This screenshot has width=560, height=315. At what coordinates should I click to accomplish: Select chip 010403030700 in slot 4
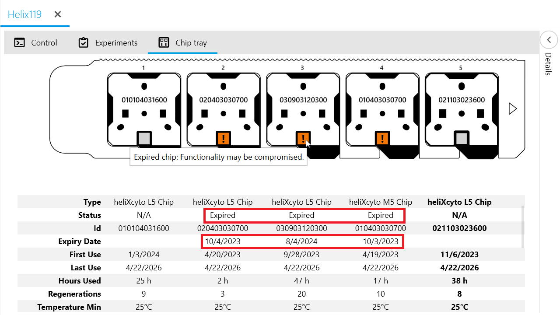[382, 109]
